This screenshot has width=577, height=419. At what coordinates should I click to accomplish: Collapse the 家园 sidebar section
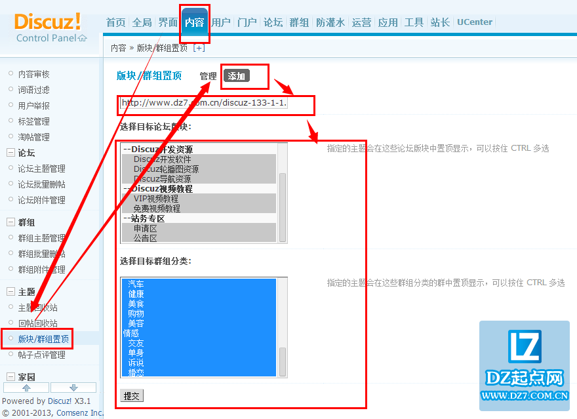click(x=11, y=377)
